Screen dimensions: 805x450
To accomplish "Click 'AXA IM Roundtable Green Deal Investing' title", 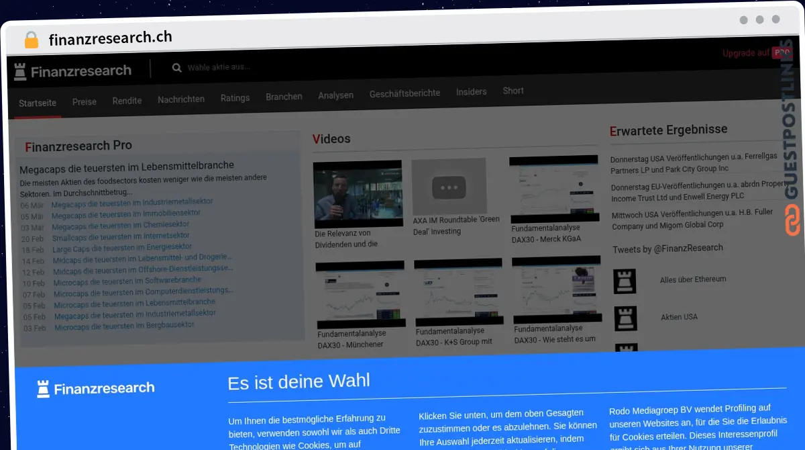I will pos(456,226).
